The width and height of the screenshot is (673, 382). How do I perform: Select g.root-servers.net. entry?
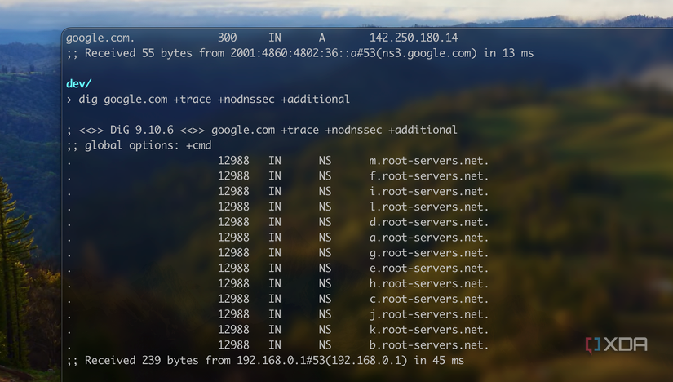click(x=429, y=253)
